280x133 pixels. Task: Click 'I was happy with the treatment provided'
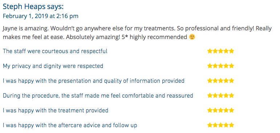(x=56, y=111)
